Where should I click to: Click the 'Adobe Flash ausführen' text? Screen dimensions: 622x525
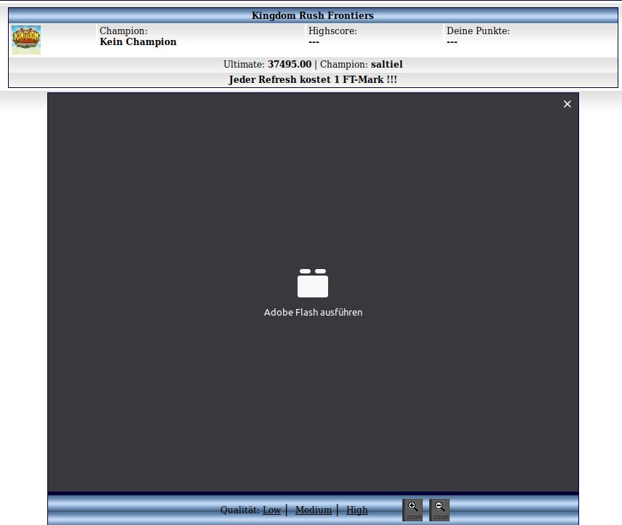coord(313,313)
